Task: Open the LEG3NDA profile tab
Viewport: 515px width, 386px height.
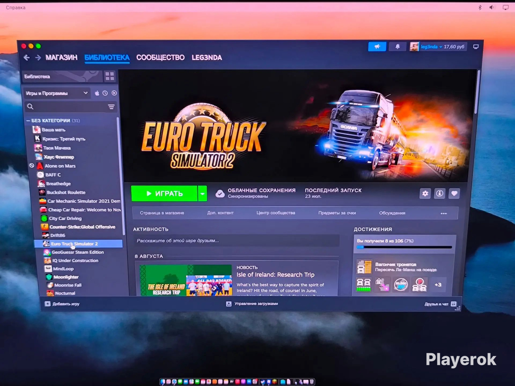Action: pos(207,58)
